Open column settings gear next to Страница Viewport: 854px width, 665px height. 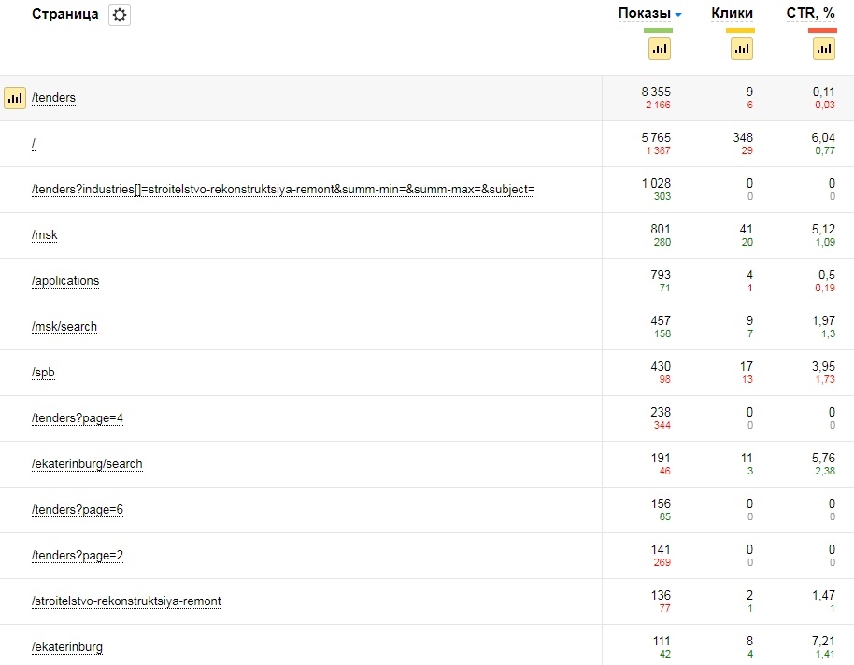[121, 15]
